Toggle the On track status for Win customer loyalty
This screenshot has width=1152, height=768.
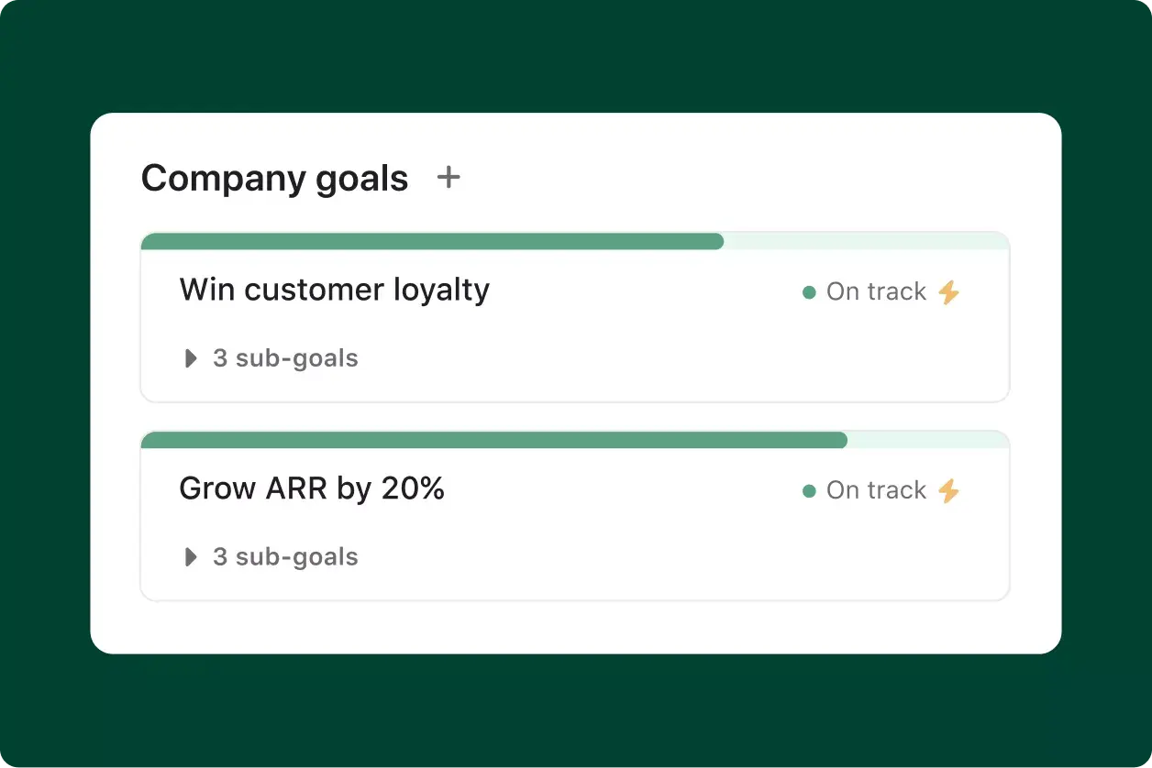pyautogui.click(x=876, y=291)
